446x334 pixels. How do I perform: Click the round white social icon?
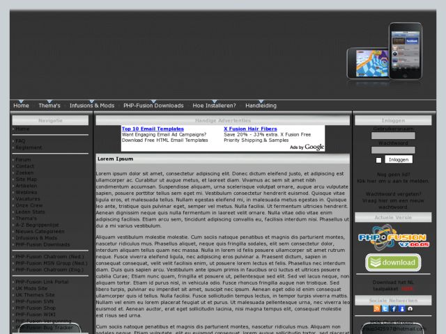click(410, 308)
